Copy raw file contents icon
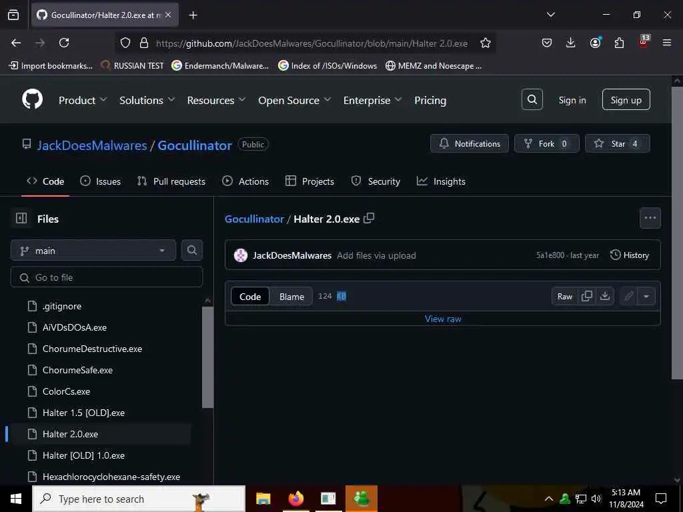The image size is (683, 512). pyautogui.click(x=587, y=296)
